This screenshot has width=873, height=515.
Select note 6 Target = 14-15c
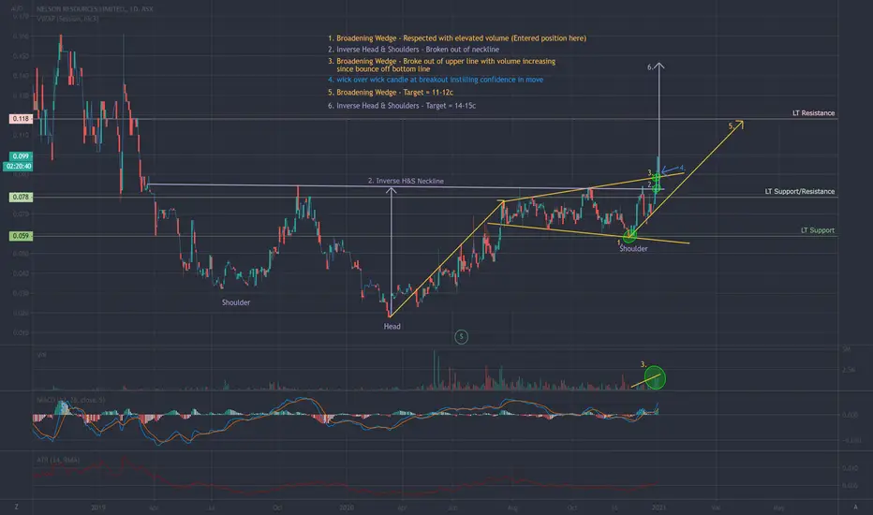(402, 106)
